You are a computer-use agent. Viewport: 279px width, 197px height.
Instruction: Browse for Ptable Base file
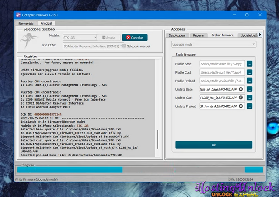click(249, 64)
